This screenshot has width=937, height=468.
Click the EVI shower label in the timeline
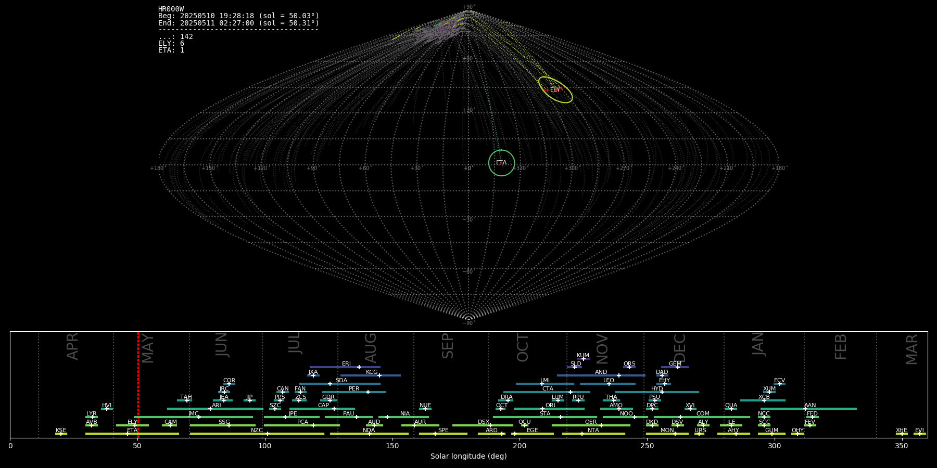pyautogui.click(x=919, y=431)
